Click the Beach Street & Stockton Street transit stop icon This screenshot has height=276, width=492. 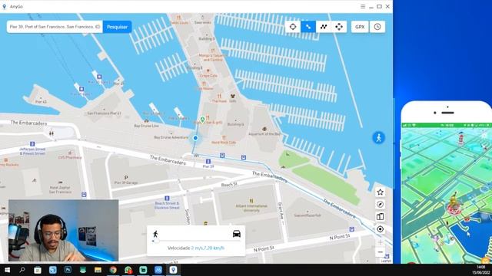pos(167,198)
